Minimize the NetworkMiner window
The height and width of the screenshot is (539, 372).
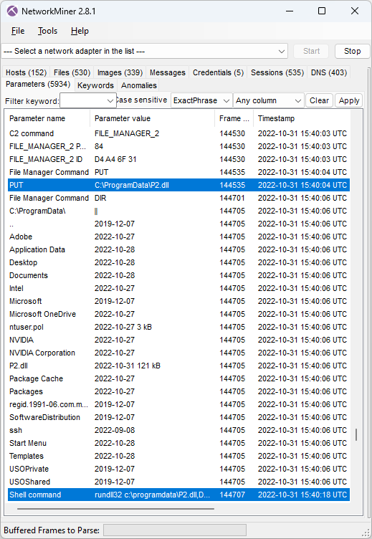290,11
